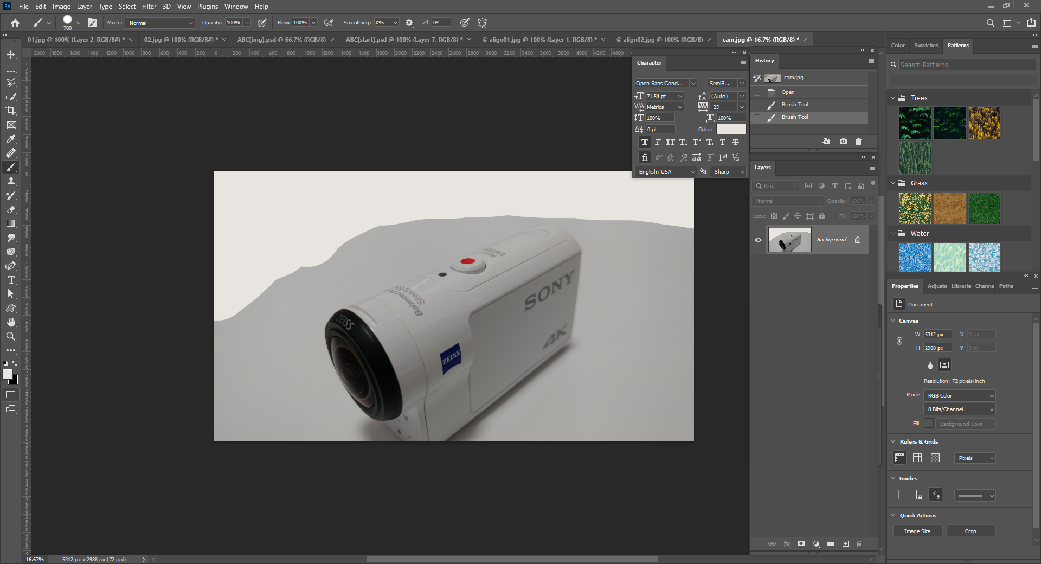1041x564 pixels.
Task: Toggle airbrush build-up effects
Action: click(x=329, y=23)
